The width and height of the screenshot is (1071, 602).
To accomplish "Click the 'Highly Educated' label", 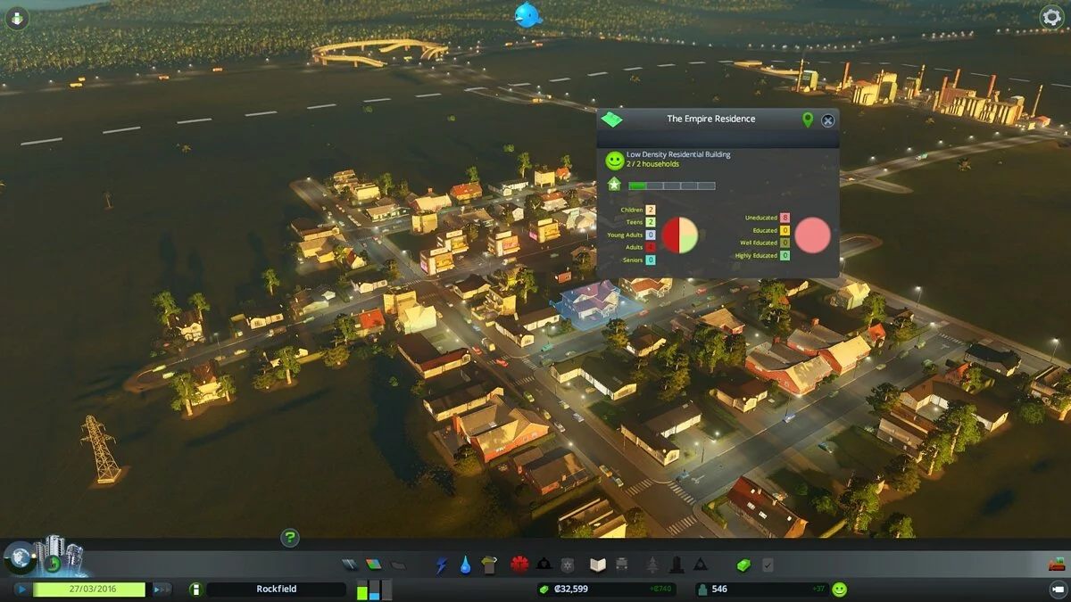I will 756,256.
